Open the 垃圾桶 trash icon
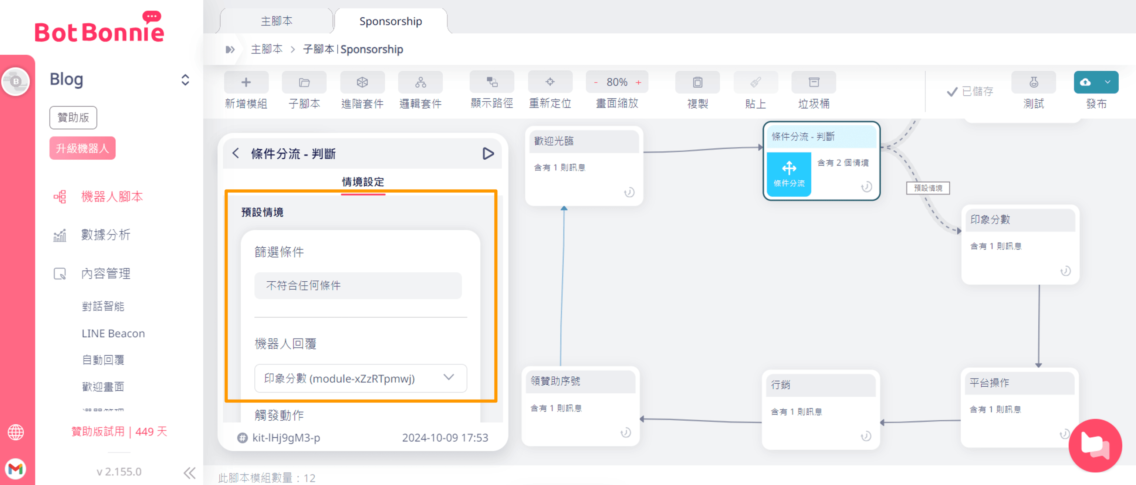Viewport: 1136px width, 485px height. [814, 82]
